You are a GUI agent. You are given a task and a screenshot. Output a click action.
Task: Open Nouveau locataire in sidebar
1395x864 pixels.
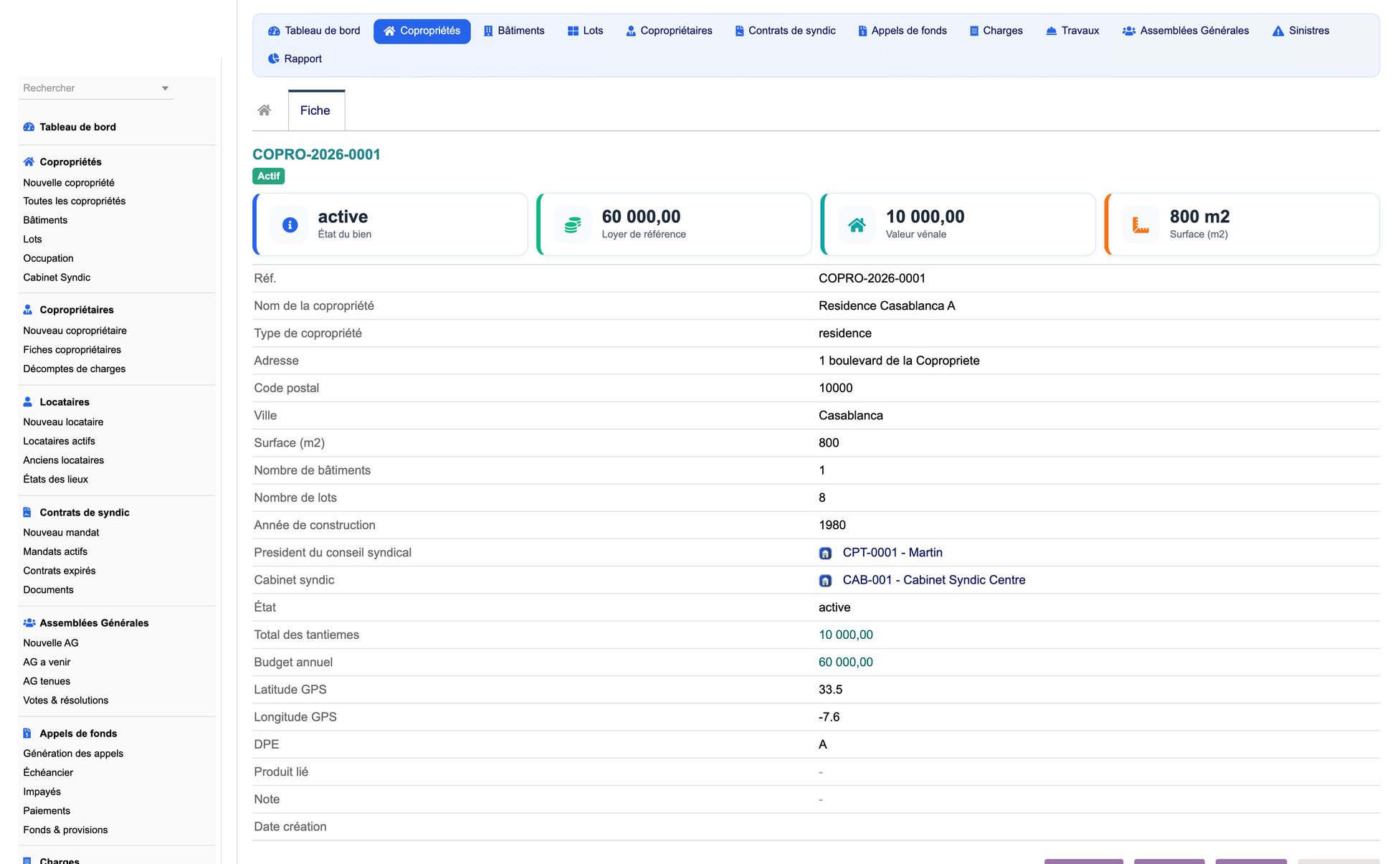63,422
